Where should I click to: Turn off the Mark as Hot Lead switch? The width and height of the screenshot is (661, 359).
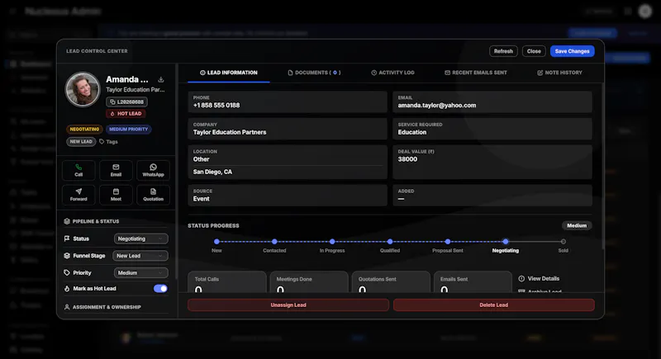point(160,289)
